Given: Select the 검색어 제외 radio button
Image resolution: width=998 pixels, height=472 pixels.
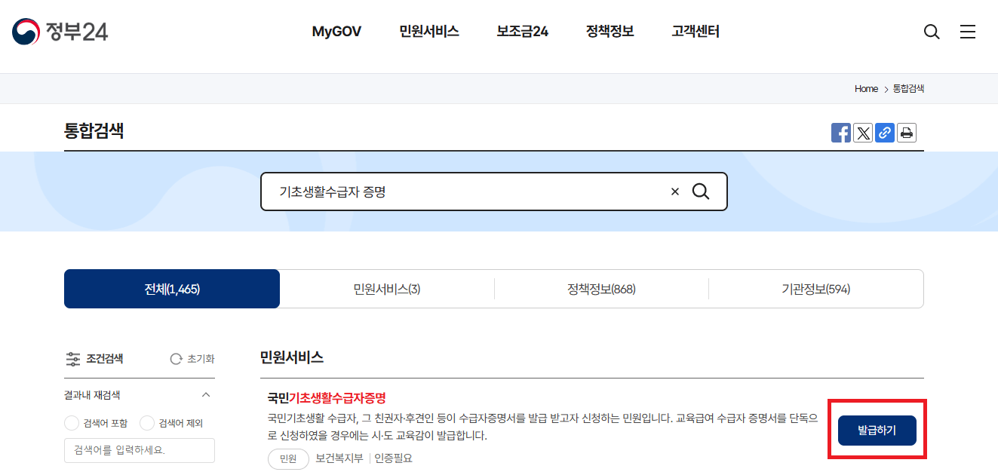Looking at the screenshot, I should [147, 423].
